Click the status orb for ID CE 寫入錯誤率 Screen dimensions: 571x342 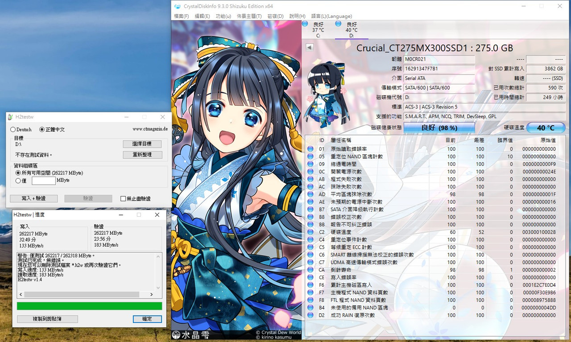tap(310, 277)
